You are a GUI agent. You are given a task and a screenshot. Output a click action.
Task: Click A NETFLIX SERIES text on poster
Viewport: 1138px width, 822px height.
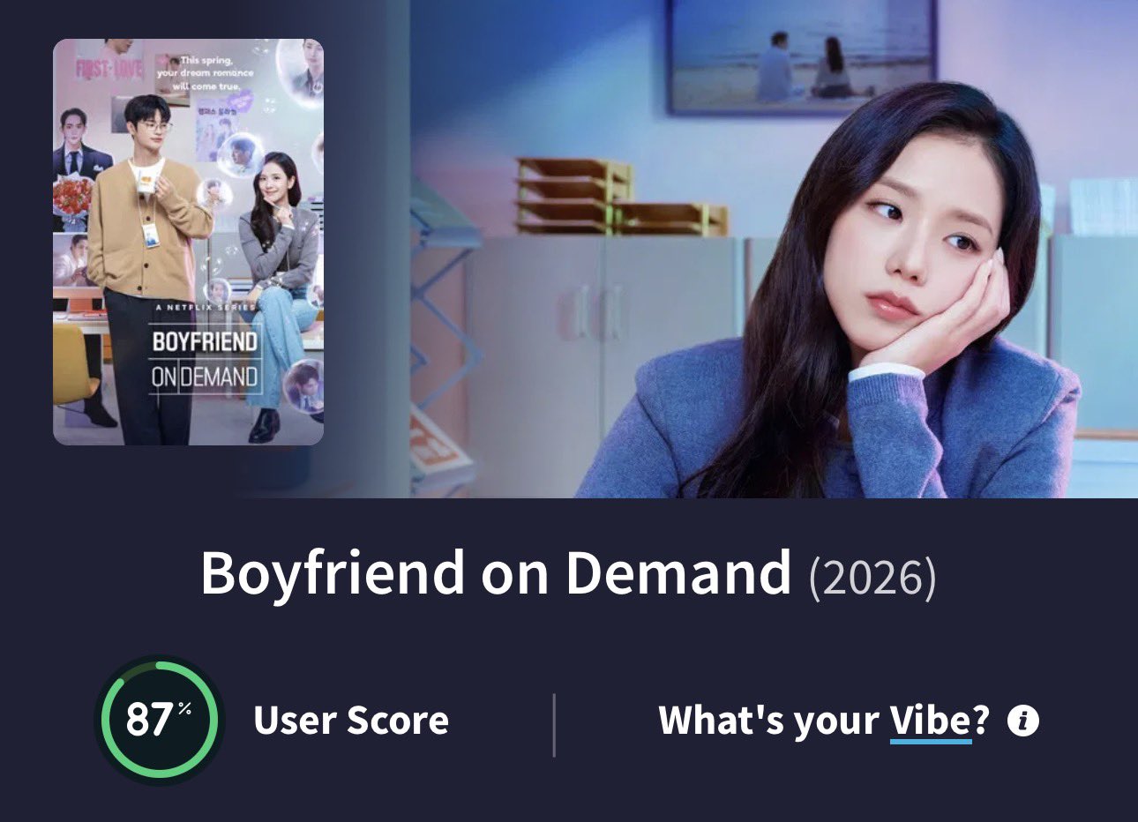205,307
